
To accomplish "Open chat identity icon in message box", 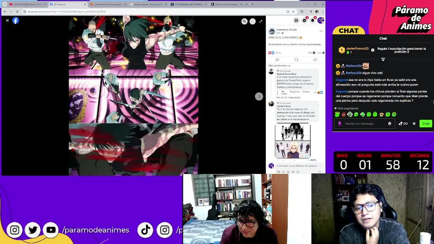I will [340, 124].
